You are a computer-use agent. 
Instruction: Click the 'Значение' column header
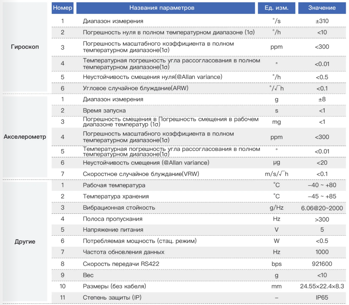[322, 8]
